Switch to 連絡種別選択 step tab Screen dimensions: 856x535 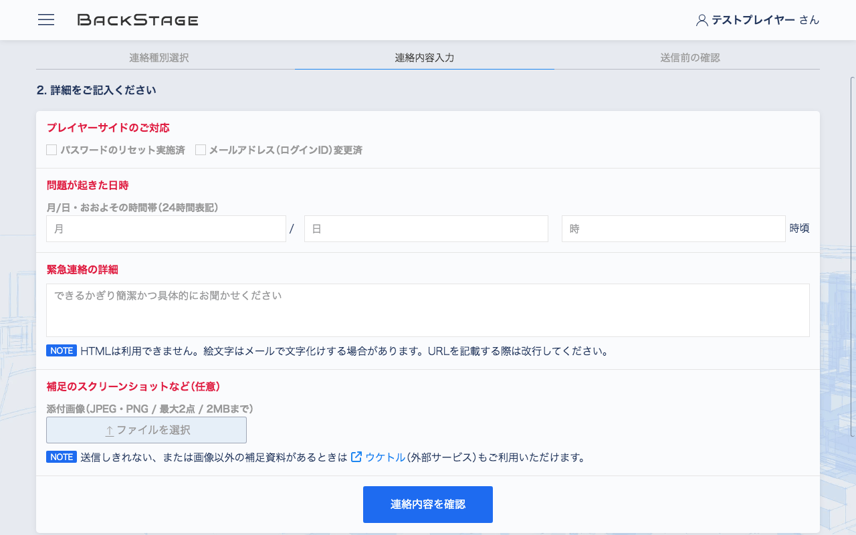[159, 58]
